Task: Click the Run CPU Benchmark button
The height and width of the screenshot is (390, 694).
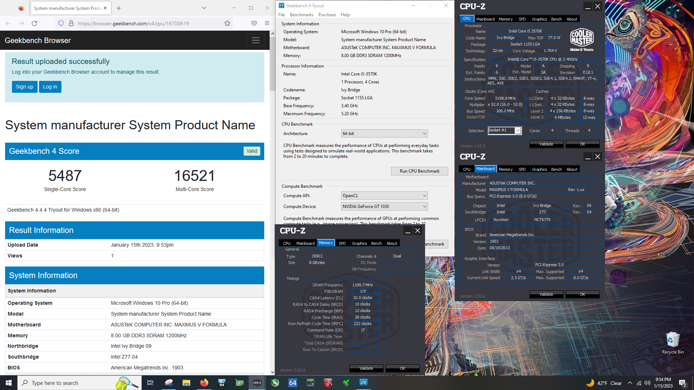Action: (x=420, y=171)
